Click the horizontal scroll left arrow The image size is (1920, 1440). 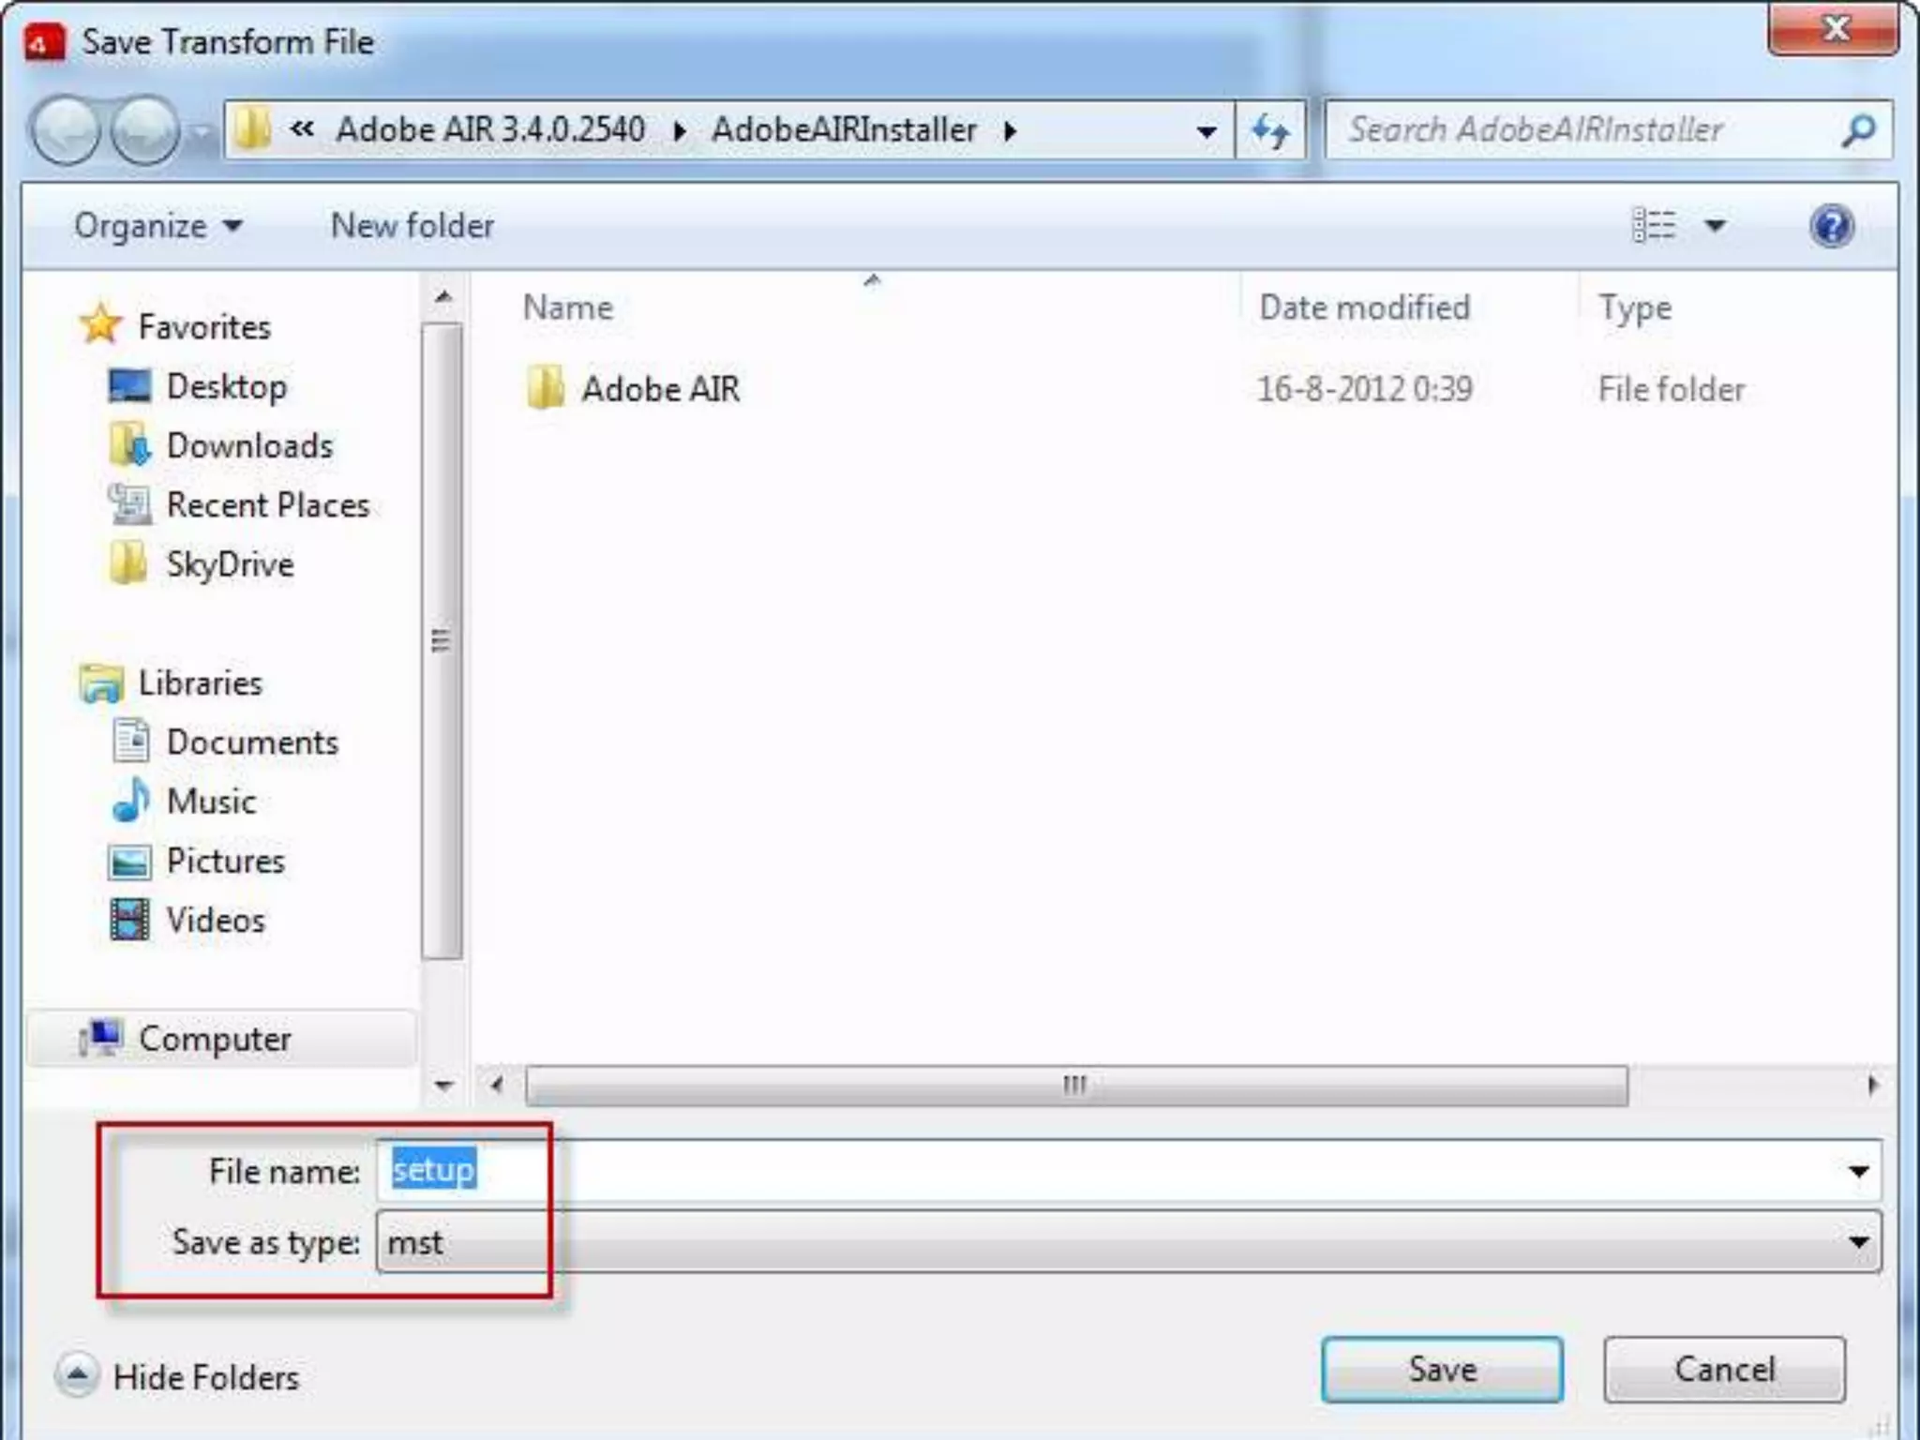coord(497,1086)
